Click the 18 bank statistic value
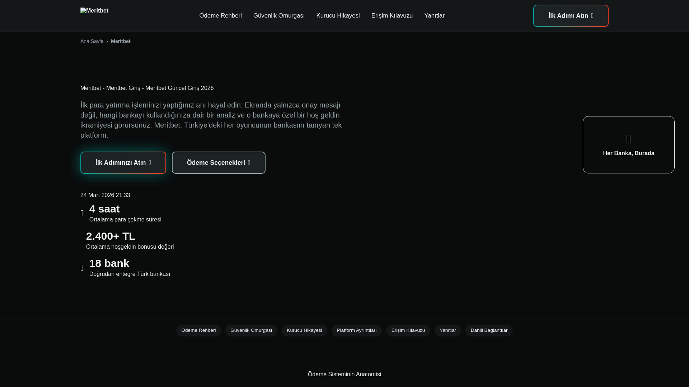This screenshot has height=387, width=689. click(109, 263)
